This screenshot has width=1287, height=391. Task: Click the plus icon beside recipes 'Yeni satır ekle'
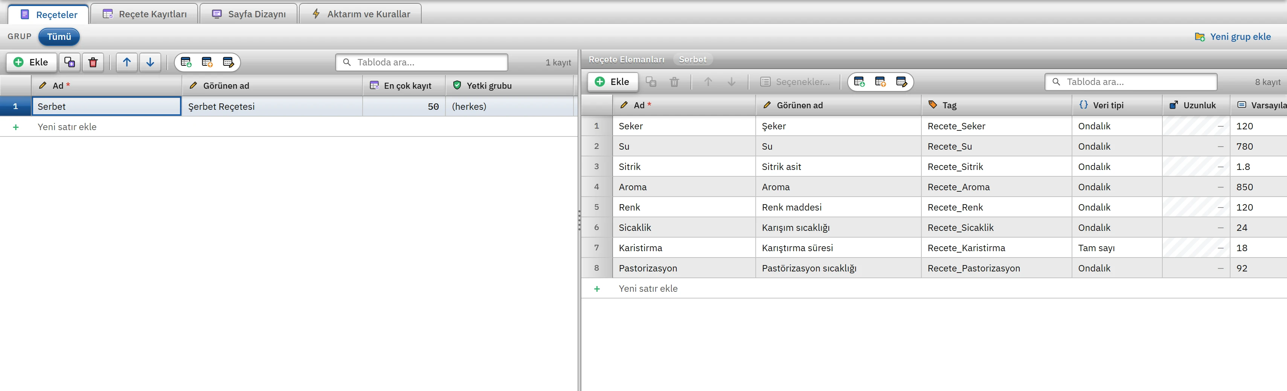[x=16, y=127]
